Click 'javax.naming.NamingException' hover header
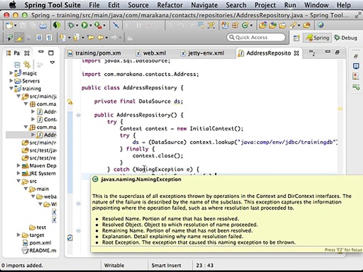This screenshot has width=363, height=272. pyautogui.click(x=141, y=179)
